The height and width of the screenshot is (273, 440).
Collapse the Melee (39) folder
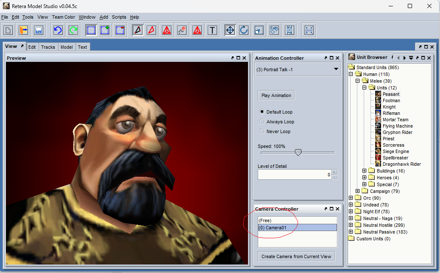[x=357, y=81]
